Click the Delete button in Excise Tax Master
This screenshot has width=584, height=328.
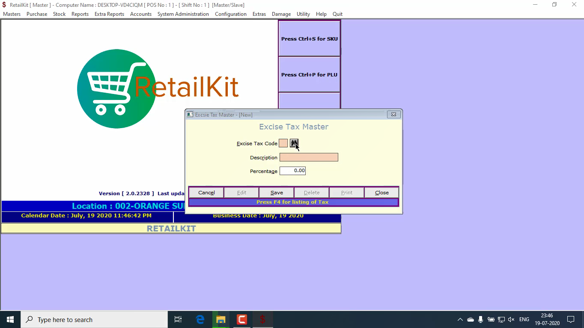[x=312, y=193]
